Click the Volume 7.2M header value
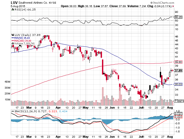This screenshot has width=184, height=139. 137,6
